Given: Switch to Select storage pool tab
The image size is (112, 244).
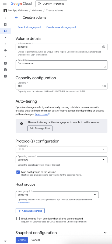Looking at the screenshot, I should [x=29, y=27].
